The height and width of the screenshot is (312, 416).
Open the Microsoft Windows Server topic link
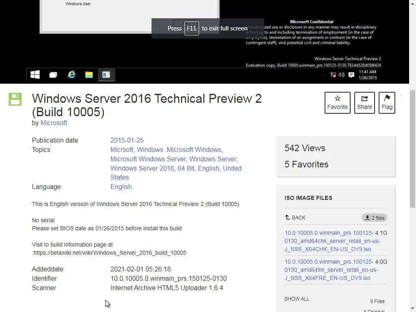tap(148, 159)
